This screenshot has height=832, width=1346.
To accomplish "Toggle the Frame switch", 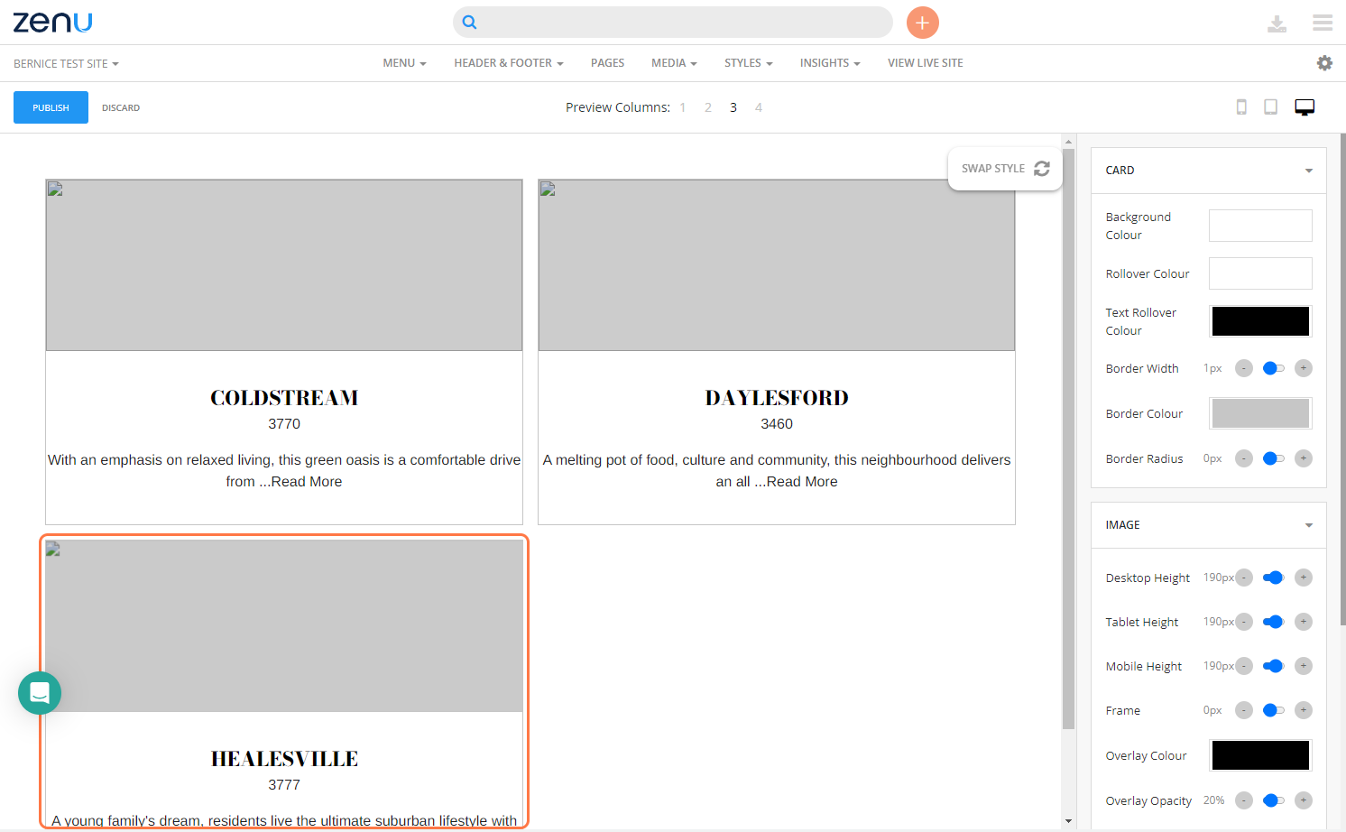I will coord(1274,710).
